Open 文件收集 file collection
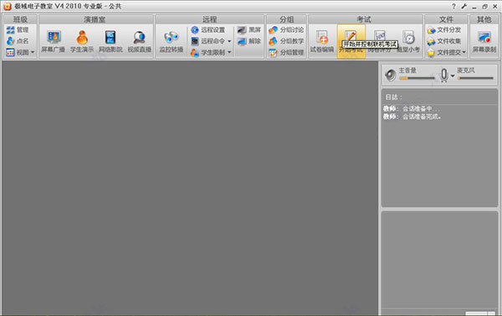502x316 pixels. 444,41
